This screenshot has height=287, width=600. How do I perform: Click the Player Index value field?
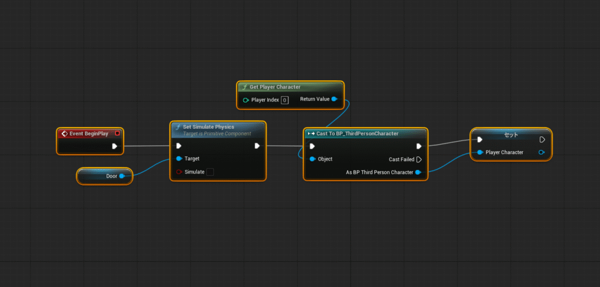pyautogui.click(x=285, y=100)
